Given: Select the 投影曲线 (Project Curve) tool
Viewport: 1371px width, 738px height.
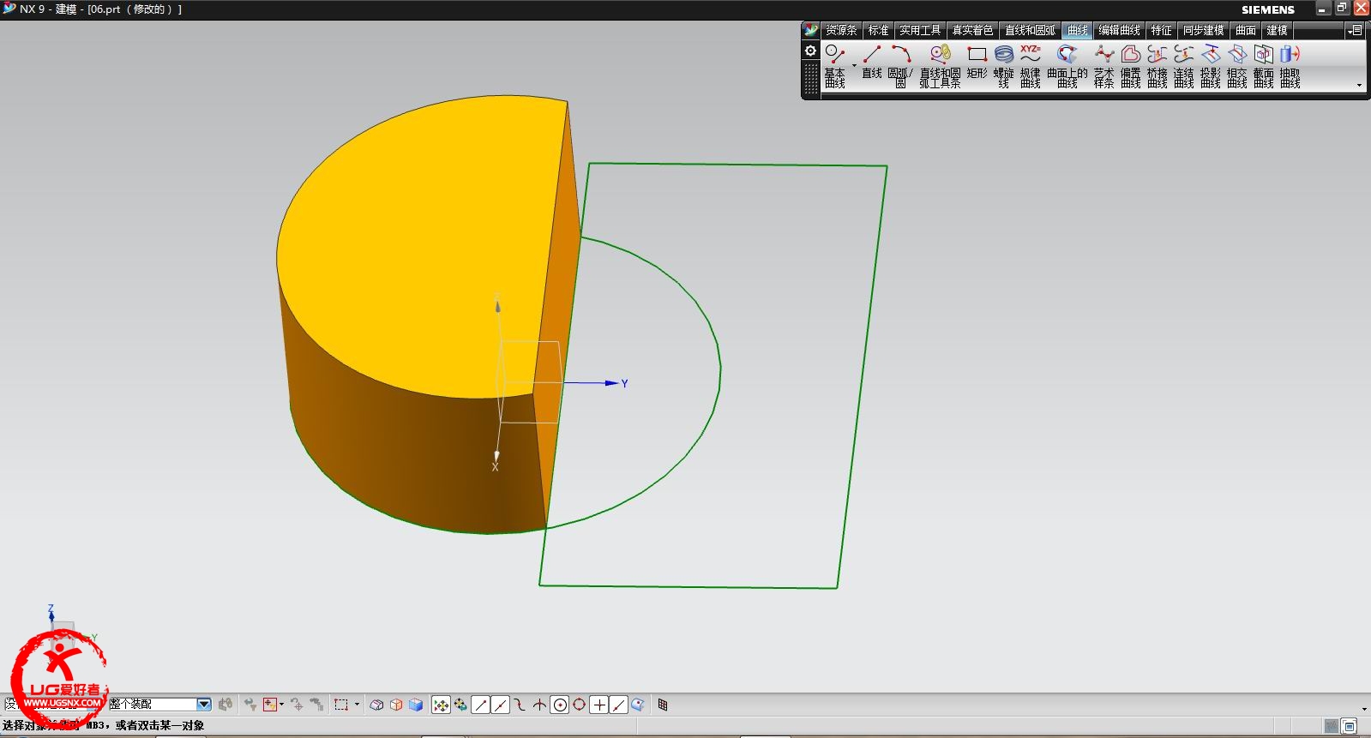Looking at the screenshot, I should click(x=1211, y=66).
